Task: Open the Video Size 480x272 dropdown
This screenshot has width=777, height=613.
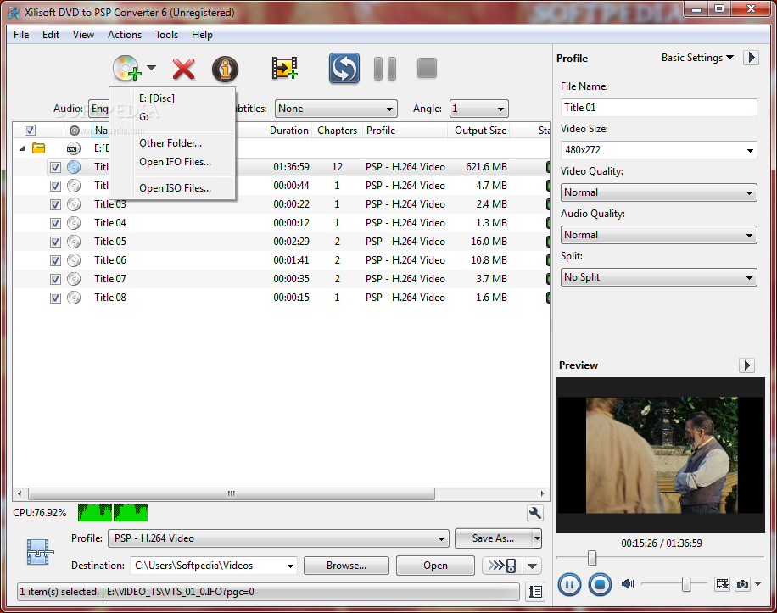Action: point(658,149)
